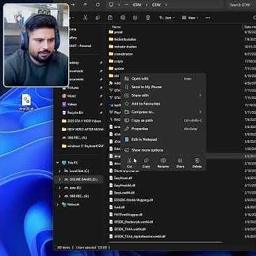
Task: Choose Share with from context menu
Action: (164, 95)
